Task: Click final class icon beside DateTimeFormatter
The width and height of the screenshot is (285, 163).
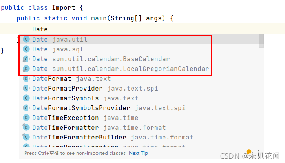Action: click(26, 127)
